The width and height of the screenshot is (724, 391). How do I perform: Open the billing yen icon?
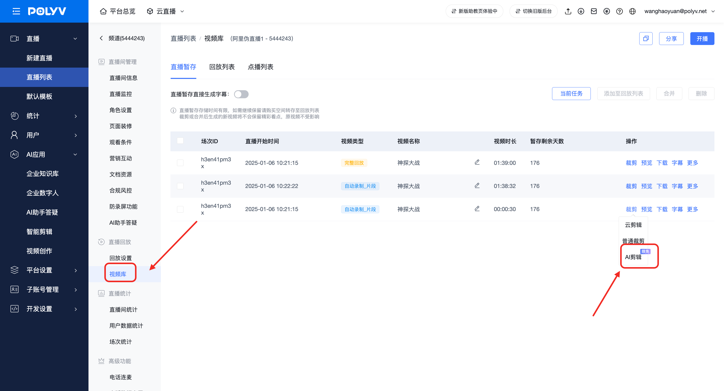tap(607, 11)
